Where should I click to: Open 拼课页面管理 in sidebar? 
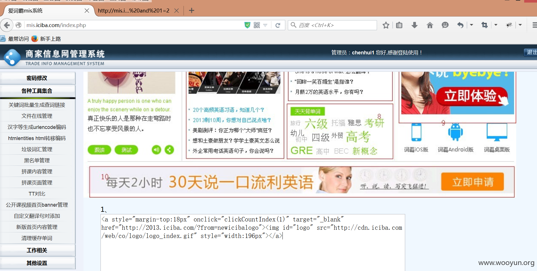(37, 183)
